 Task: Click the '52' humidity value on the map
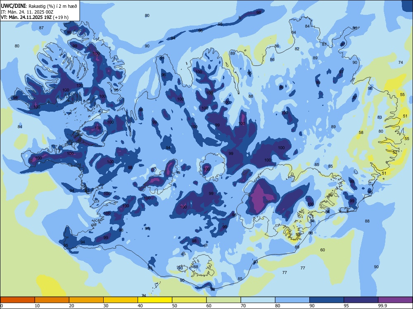tap(395, 152)
